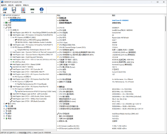
Task: Open the 程序(P) menu
Action: (x=3, y=5)
